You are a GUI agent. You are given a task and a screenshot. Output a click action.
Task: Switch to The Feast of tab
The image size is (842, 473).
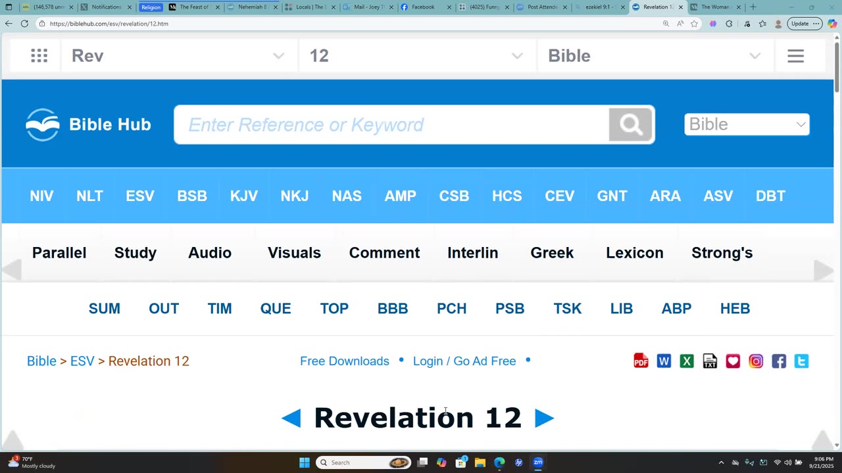(x=194, y=7)
